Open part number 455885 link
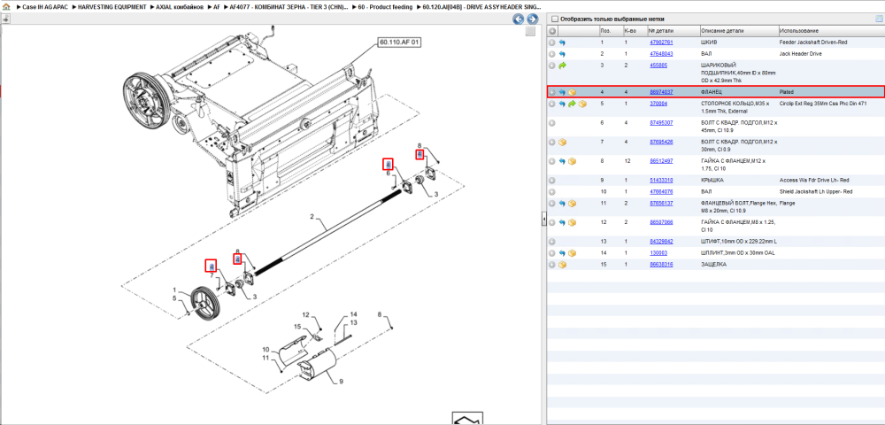This screenshot has width=885, height=425. pyautogui.click(x=658, y=66)
